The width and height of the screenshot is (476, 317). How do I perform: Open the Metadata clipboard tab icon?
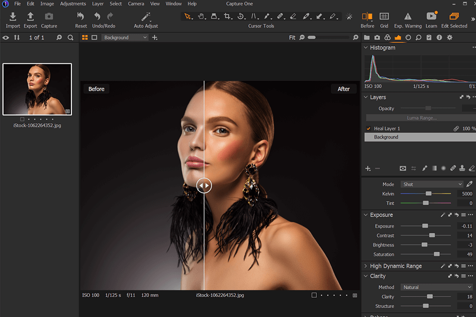click(429, 37)
